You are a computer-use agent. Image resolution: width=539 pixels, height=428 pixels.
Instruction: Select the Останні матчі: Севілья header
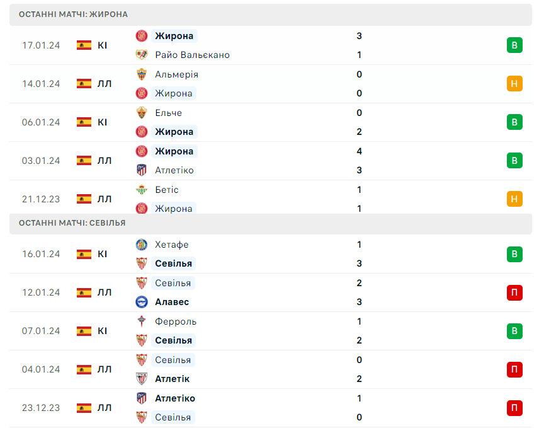pyautogui.click(x=271, y=223)
